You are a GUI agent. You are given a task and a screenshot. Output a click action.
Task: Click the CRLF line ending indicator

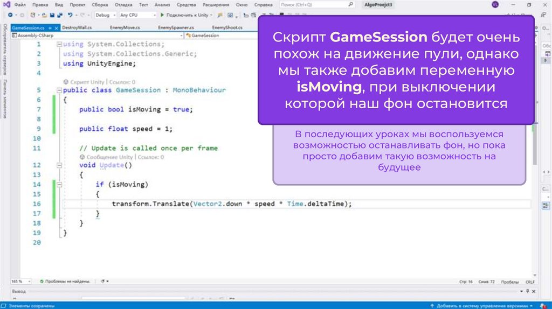530,282
